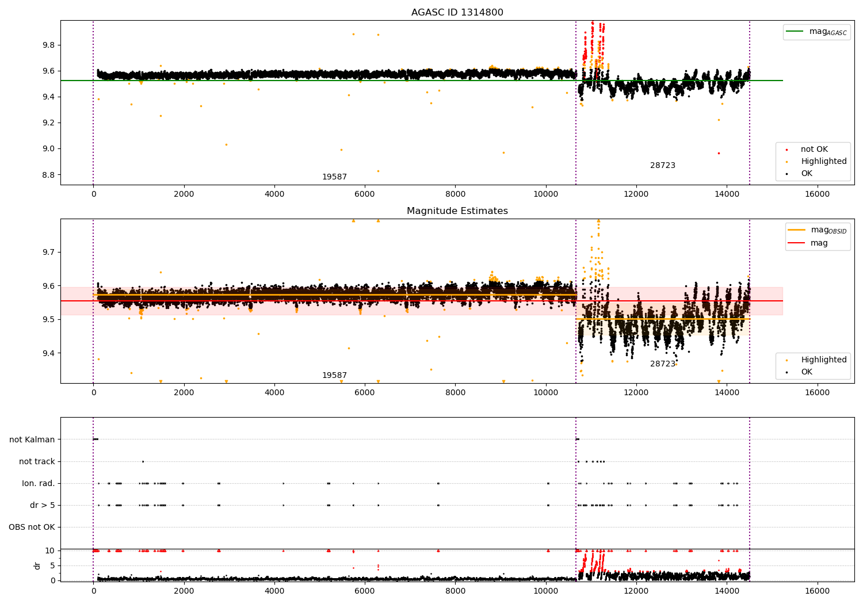The width and height of the screenshot is (863, 604).
Task: Click 'OK' entry in middle plot legend
Action: (807, 372)
